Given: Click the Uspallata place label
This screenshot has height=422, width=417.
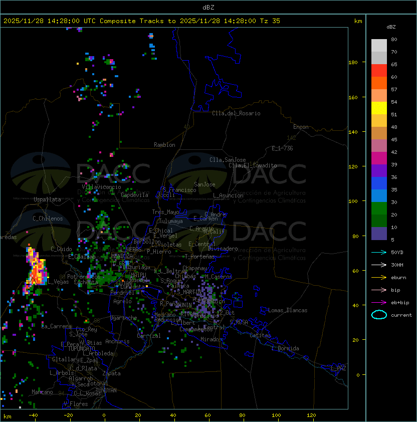Looking at the screenshot, I should pyautogui.click(x=47, y=199).
